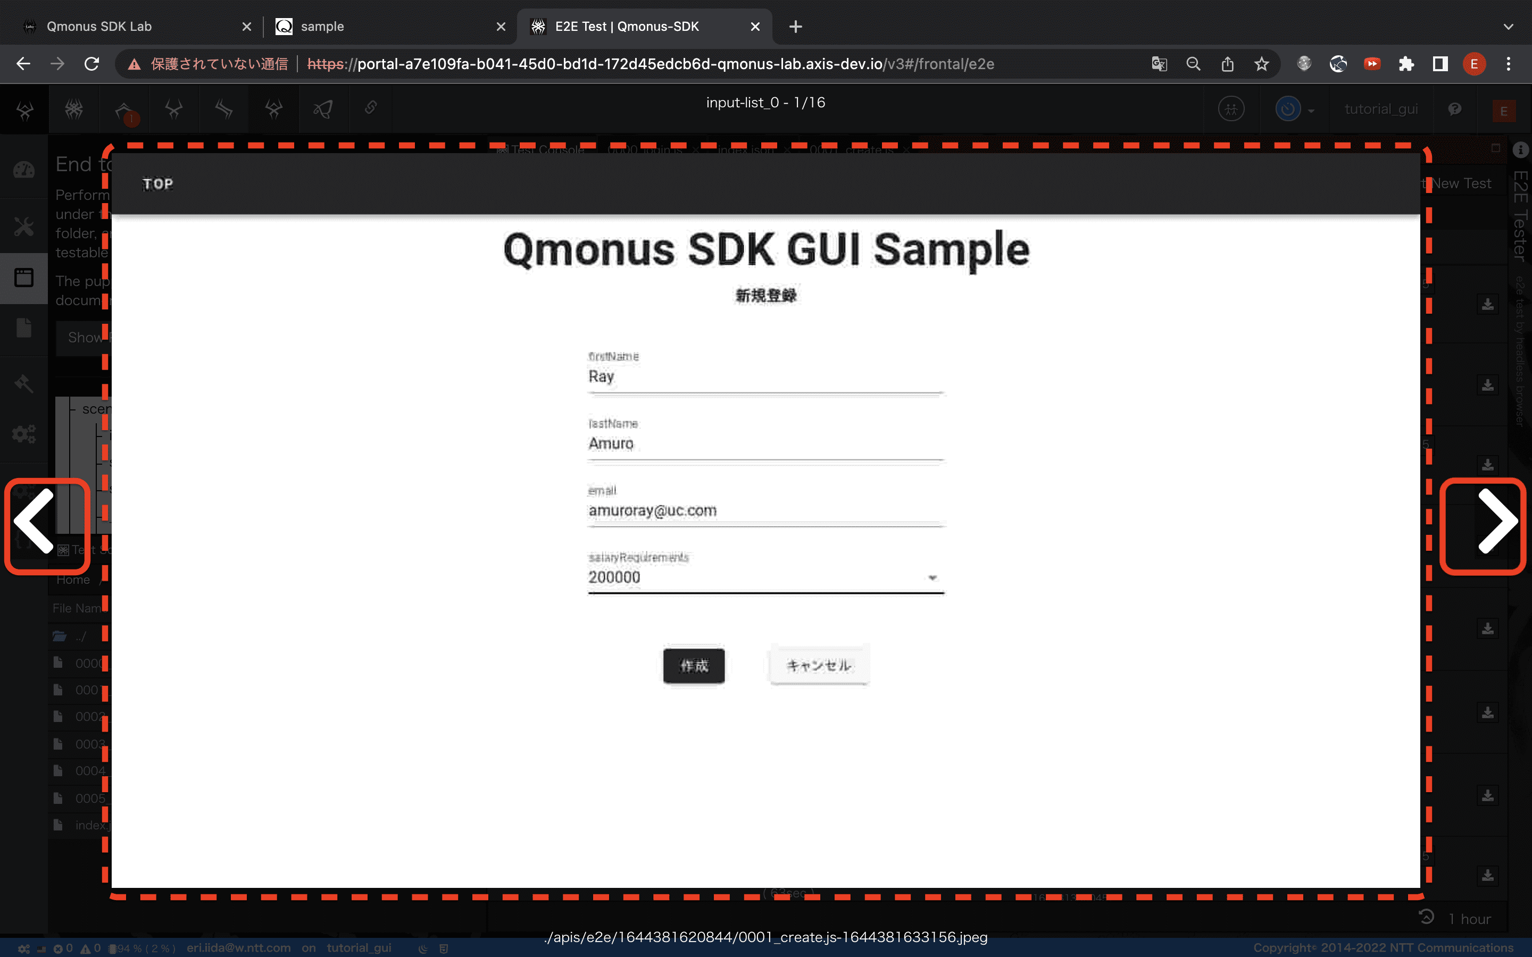Click the New Test button
Image resolution: width=1532 pixels, height=957 pixels.
pyautogui.click(x=1461, y=183)
